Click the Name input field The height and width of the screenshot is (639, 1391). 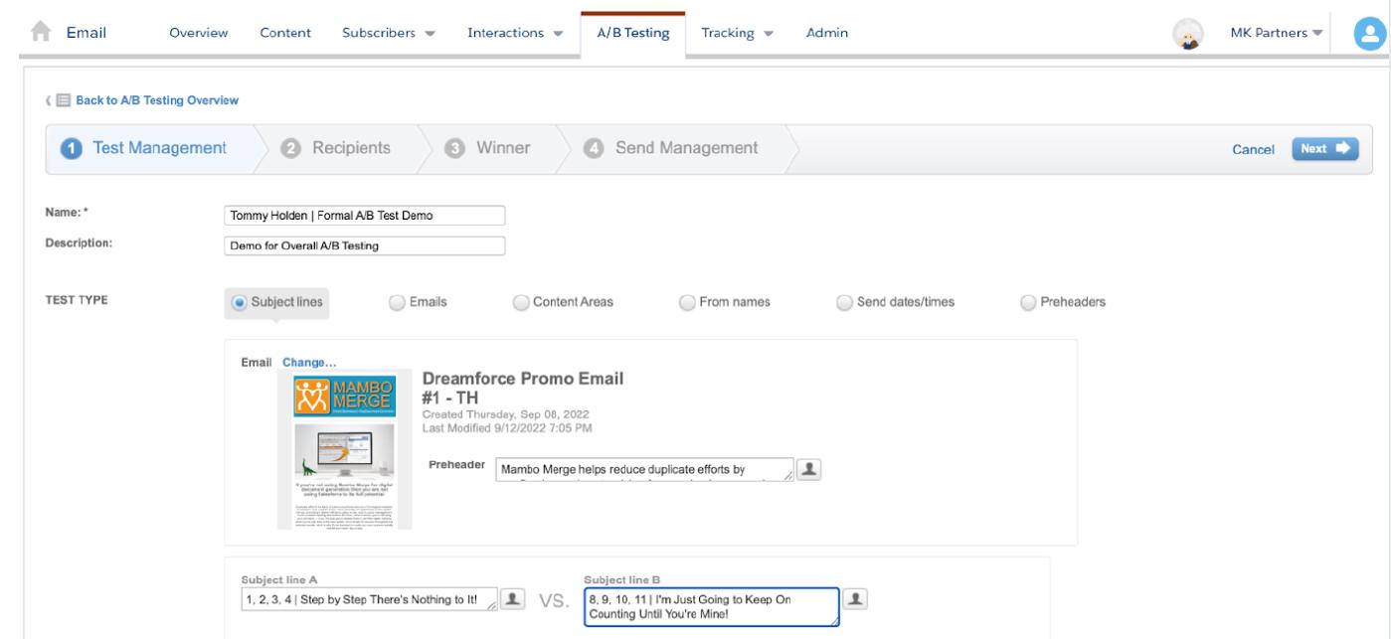(365, 216)
